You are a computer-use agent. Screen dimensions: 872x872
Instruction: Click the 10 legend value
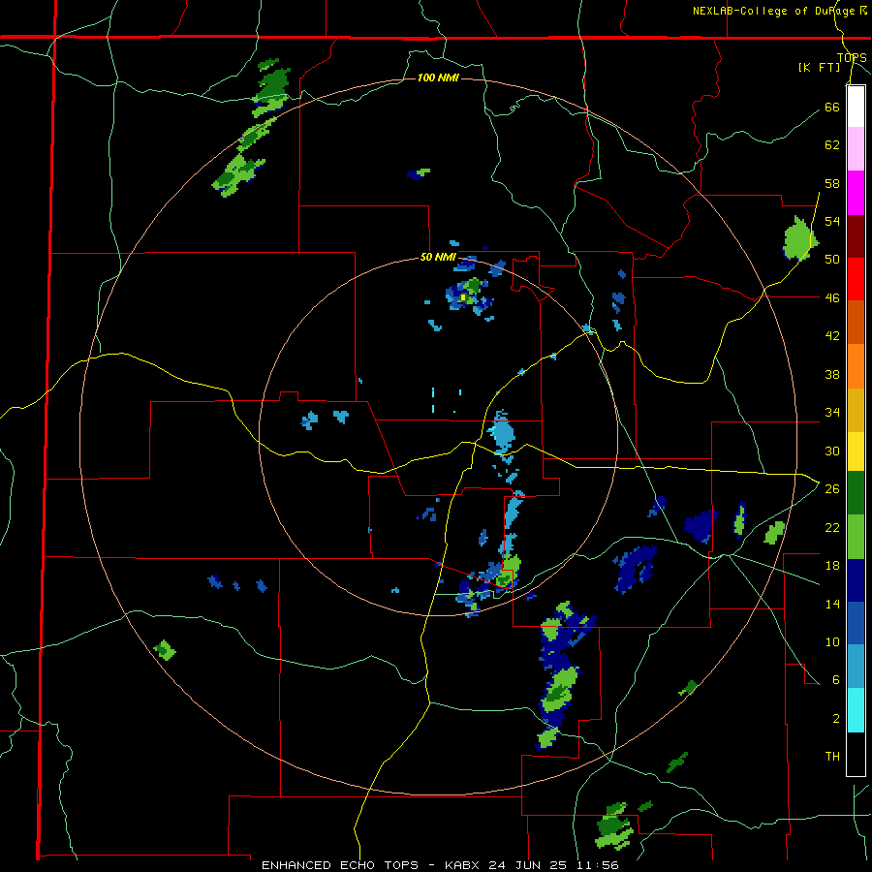(832, 641)
